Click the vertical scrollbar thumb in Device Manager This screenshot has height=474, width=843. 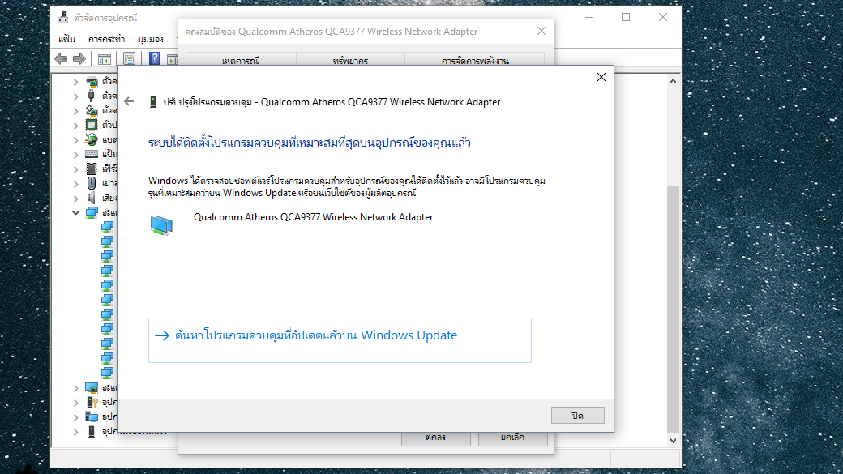tap(673, 309)
